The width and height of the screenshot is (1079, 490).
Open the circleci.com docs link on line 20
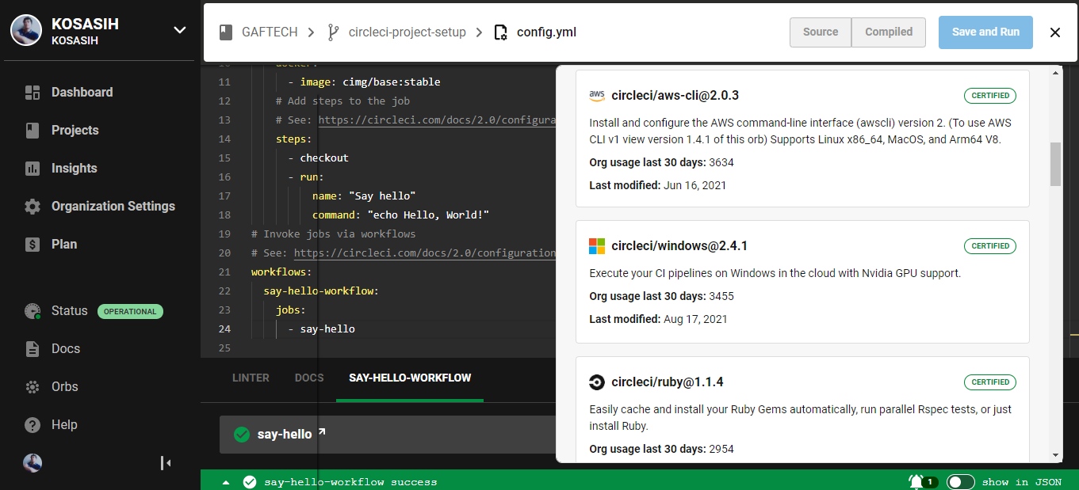click(425, 253)
